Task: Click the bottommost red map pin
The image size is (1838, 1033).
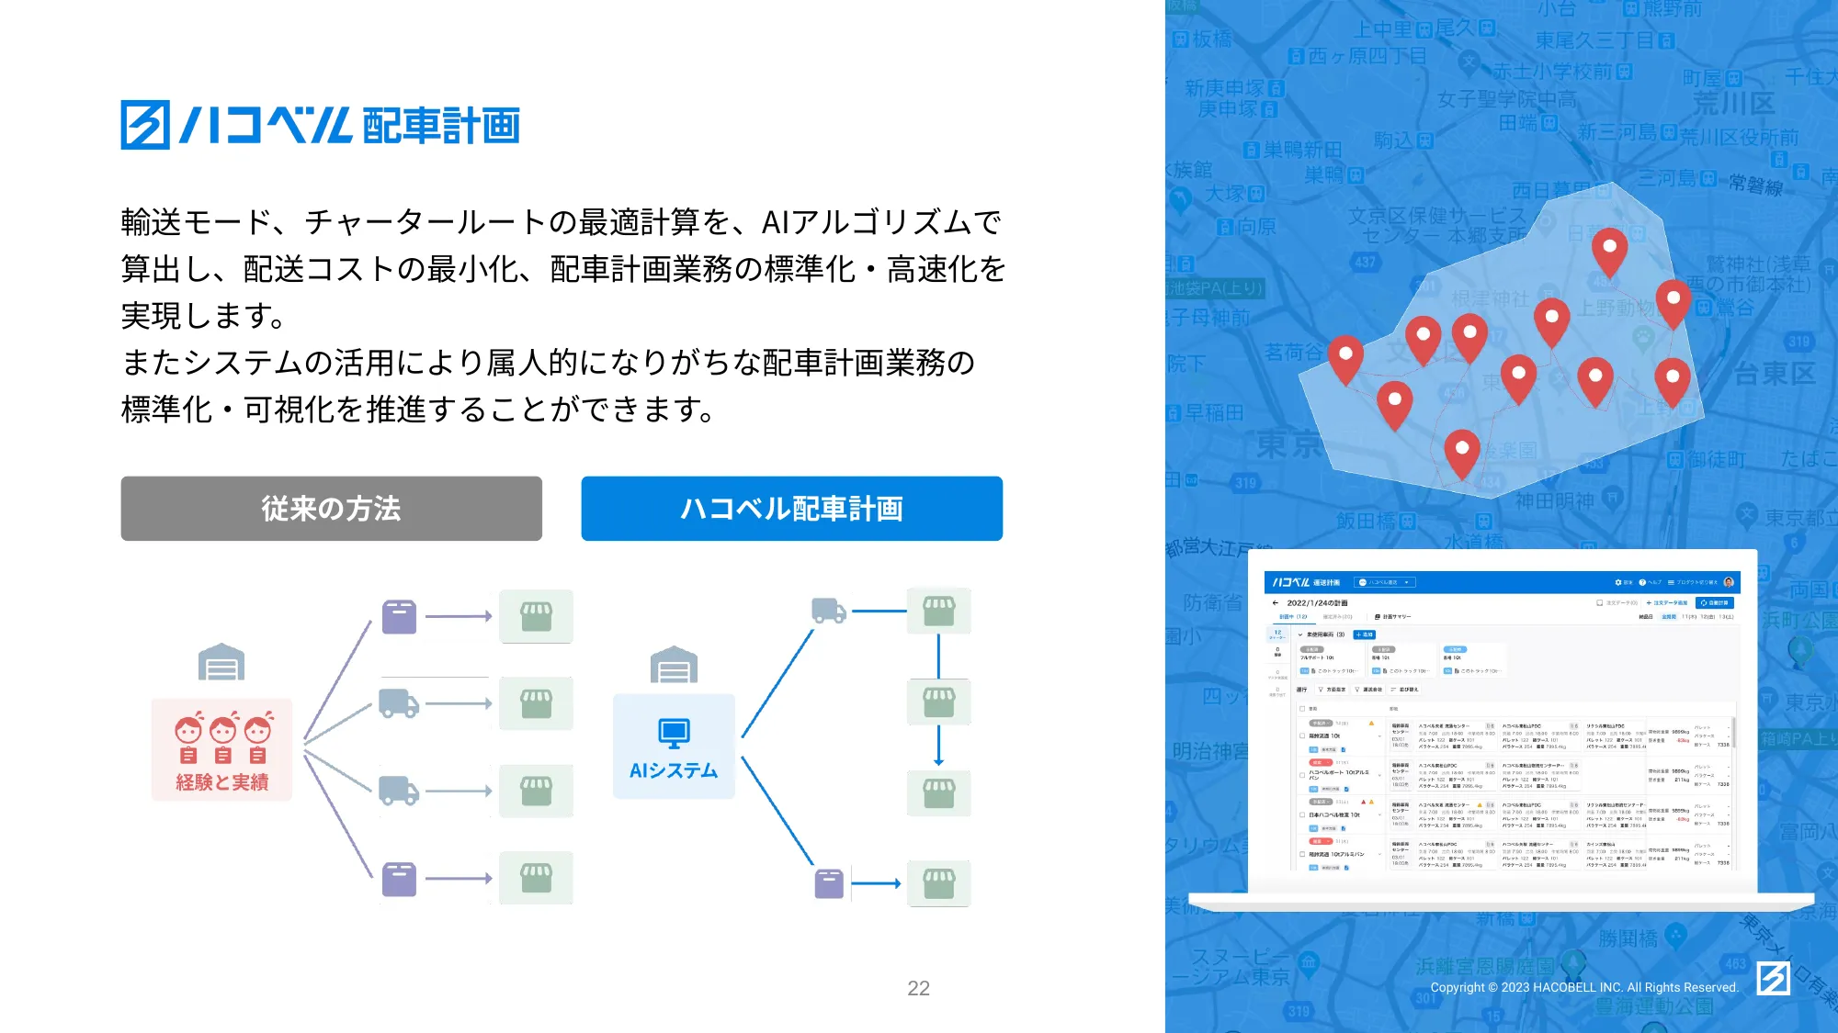Action: tap(1461, 455)
